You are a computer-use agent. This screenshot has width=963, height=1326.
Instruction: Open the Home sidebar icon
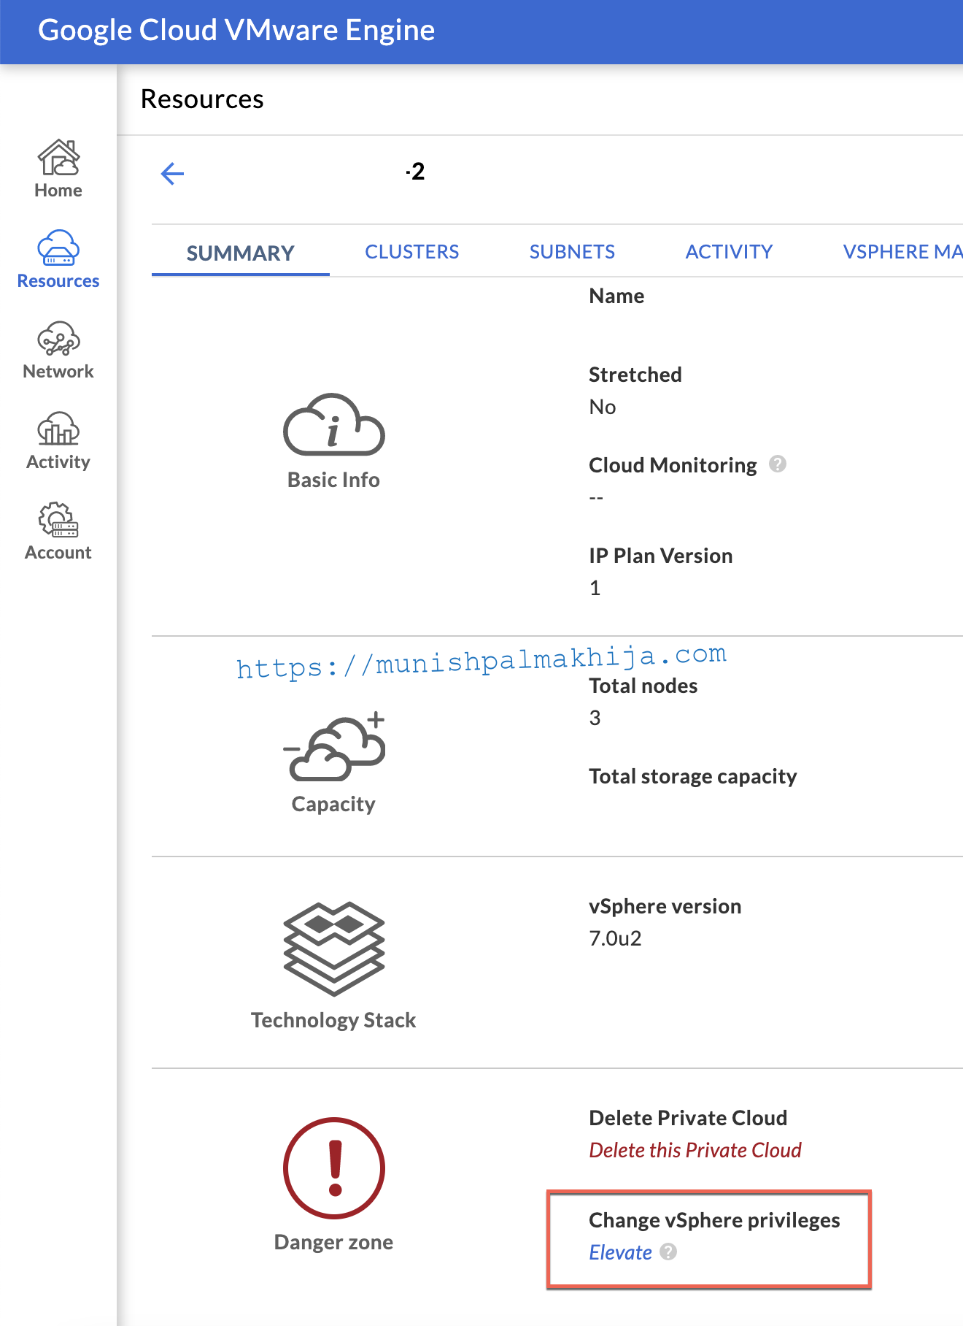coord(58,158)
